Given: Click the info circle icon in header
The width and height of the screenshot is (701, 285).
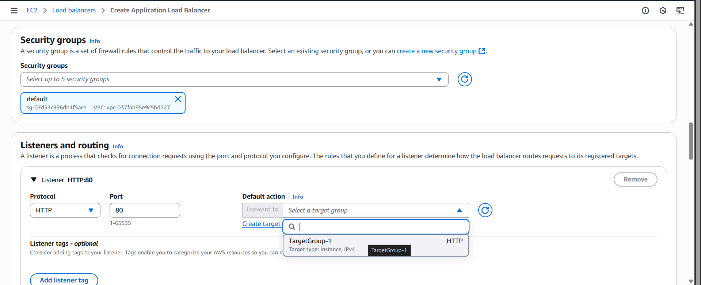Looking at the screenshot, I should pos(645,11).
